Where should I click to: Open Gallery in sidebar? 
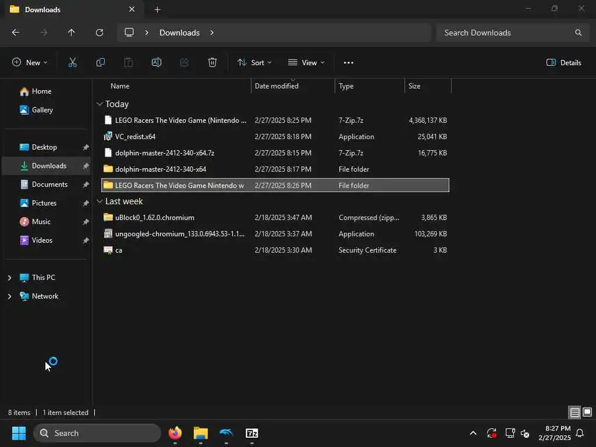[x=37, y=110]
